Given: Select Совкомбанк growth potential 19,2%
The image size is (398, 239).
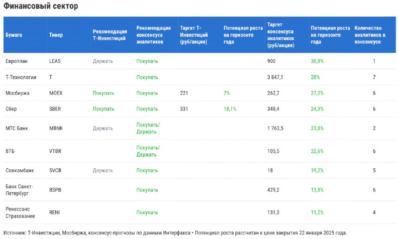Looking at the screenshot, I should point(317,170).
